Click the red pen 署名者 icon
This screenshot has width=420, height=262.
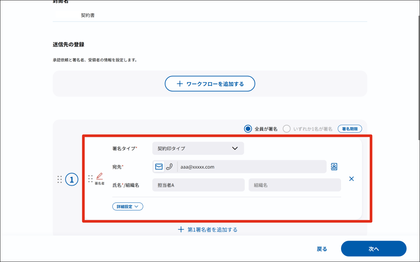click(x=99, y=177)
